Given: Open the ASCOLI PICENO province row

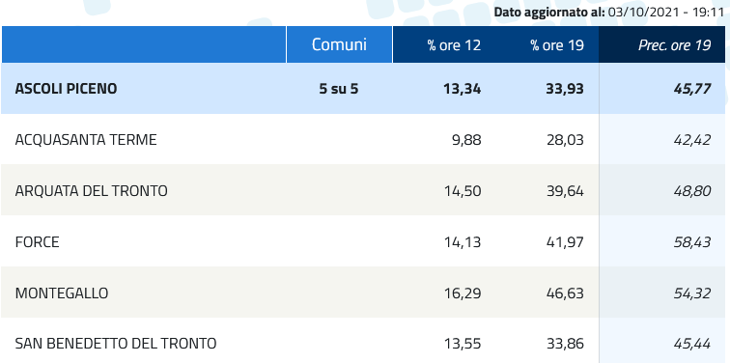Looking at the screenshot, I should (363, 89).
